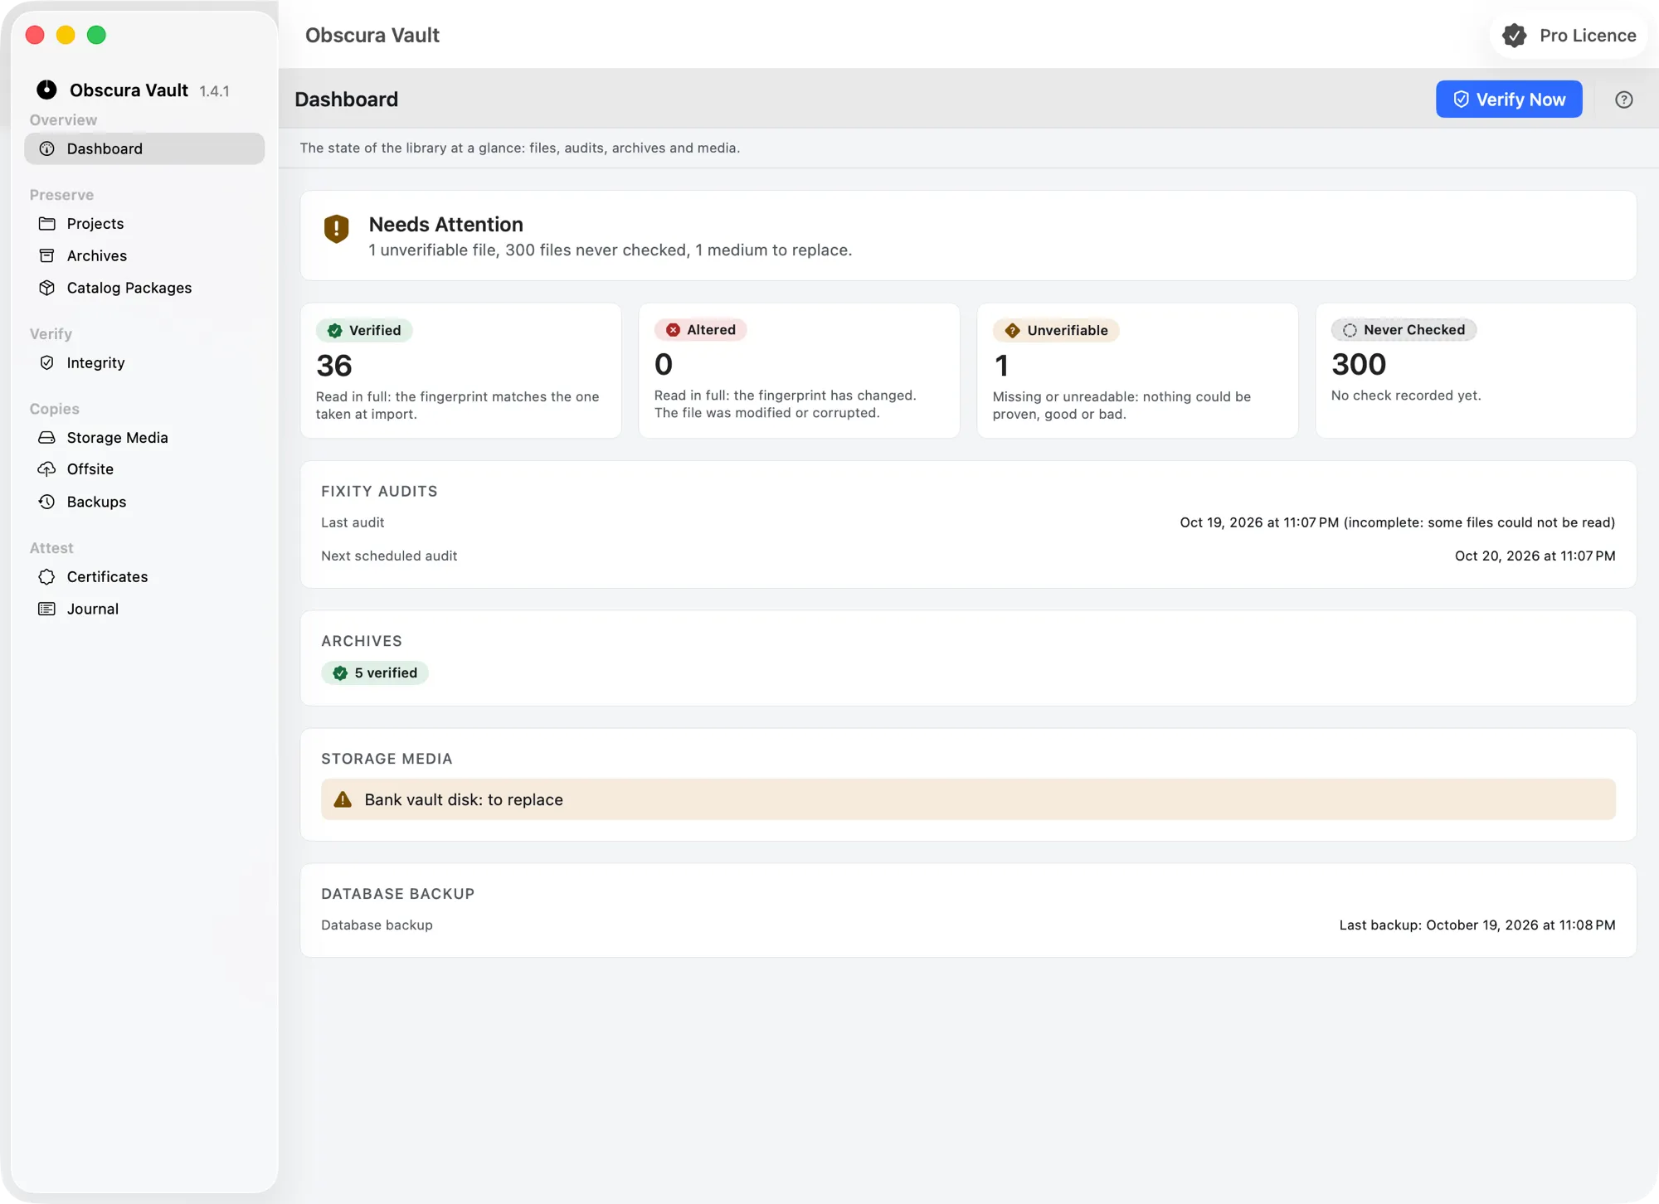This screenshot has width=1659, height=1204.
Task: Click the Storage Media drive icon
Action: point(47,437)
